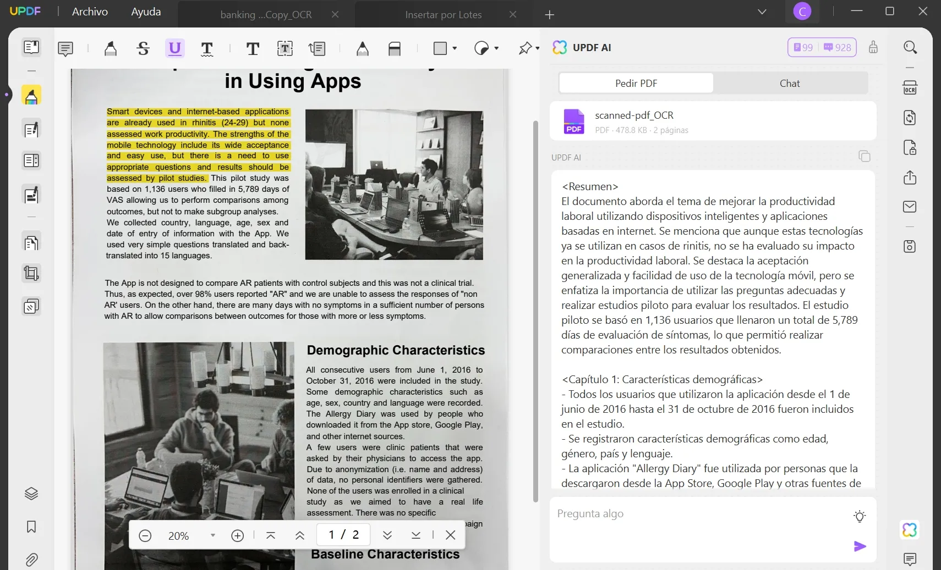
Task: Select the Text comment tool
Action: pos(253,49)
